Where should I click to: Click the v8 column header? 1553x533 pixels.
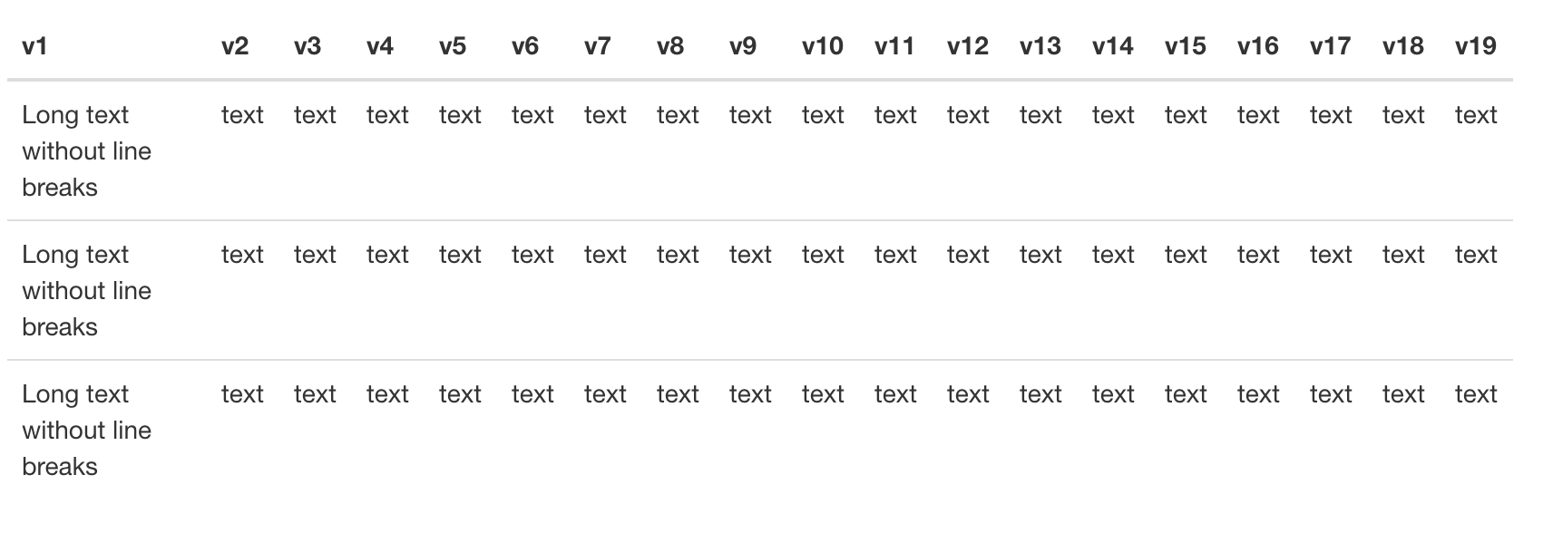click(x=670, y=46)
